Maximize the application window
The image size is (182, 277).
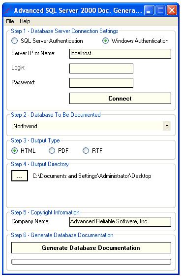pyautogui.click(x=160, y=10)
